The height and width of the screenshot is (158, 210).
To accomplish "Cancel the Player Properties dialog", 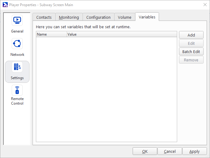I will pos(170,151).
